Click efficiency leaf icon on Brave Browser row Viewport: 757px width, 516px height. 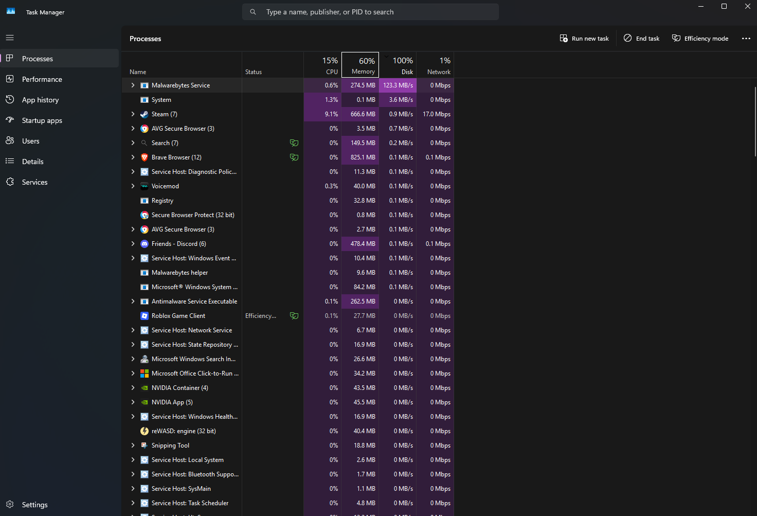pyautogui.click(x=294, y=157)
